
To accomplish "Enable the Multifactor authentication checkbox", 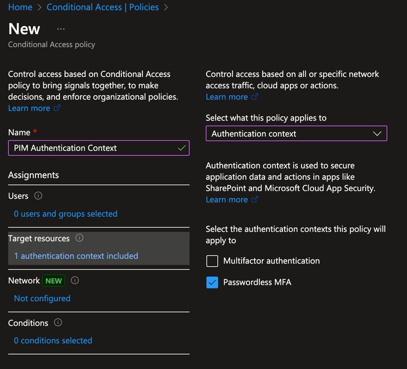I will pyautogui.click(x=212, y=261).
